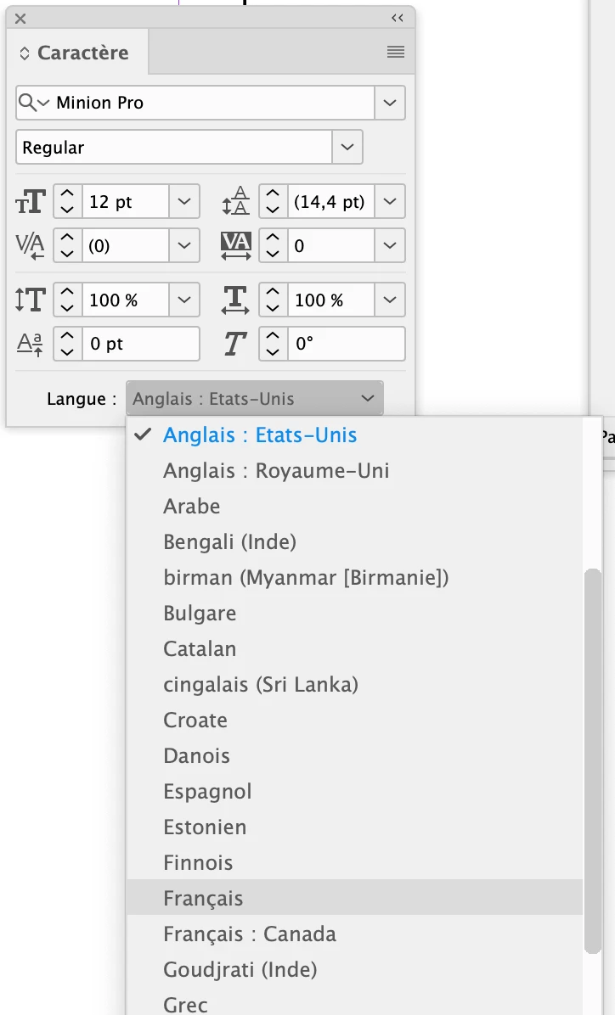615x1015 pixels.
Task: Open the 12 pt font size dropdown
Action: tap(184, 201)
